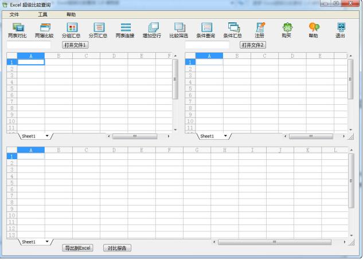The width and height of the screenshot is (363, 260).
Task: Select row 12 header in bottom pane
Action: 12,229
